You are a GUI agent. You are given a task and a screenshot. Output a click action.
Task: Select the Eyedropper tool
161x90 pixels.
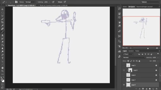pos(2,25)
